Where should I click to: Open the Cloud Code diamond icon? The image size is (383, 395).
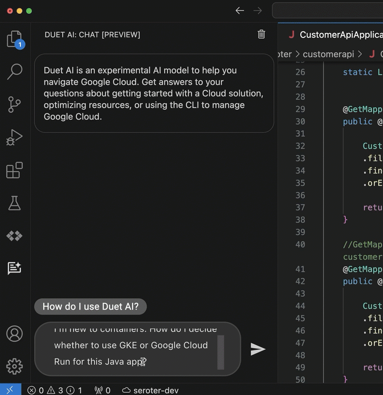tap(14, 235)
